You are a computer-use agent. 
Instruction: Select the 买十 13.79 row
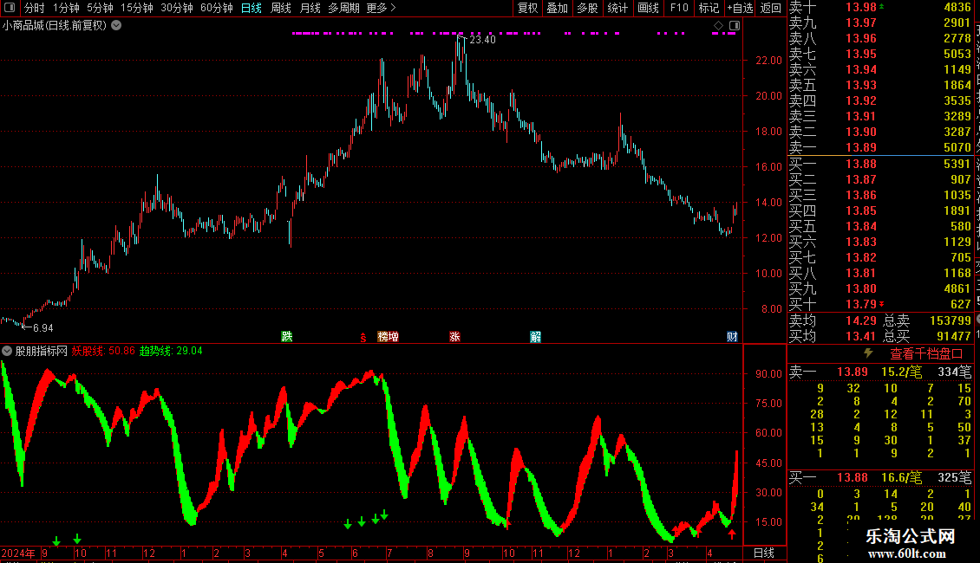pos(880,304)
